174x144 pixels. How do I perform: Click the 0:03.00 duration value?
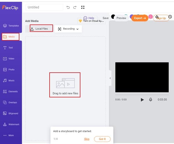[x=162, y=100]
